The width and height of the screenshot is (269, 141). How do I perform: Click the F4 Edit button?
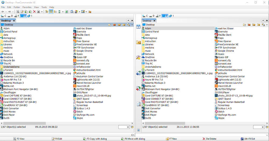57,139
